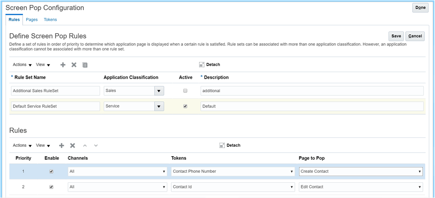Viewport: 435px width, 198px height.
Task: Switch to the Pages tab
Action: 32,20
